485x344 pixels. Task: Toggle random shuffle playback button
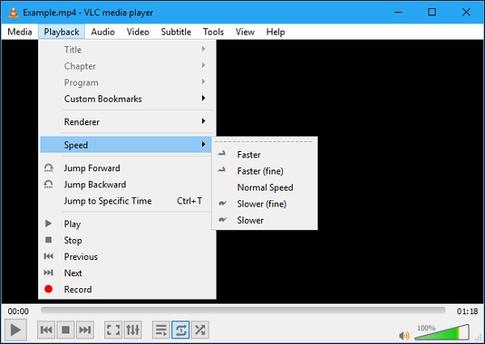click(x=200, y=329)
